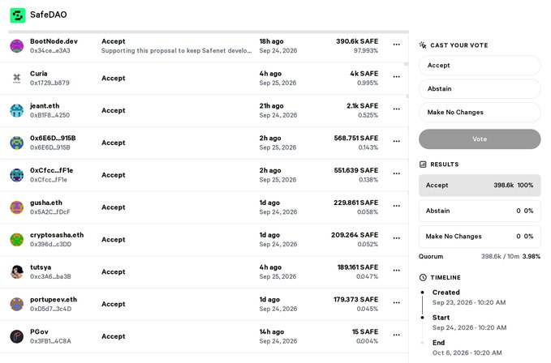Image resolution: width=551 pixels, height=363 pixels.
Task: Click the Timeline clock icon
Action: click(423, 277)
